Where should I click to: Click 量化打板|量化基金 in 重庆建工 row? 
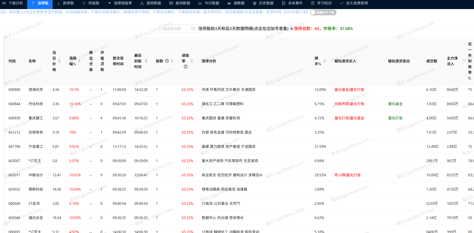349,118
